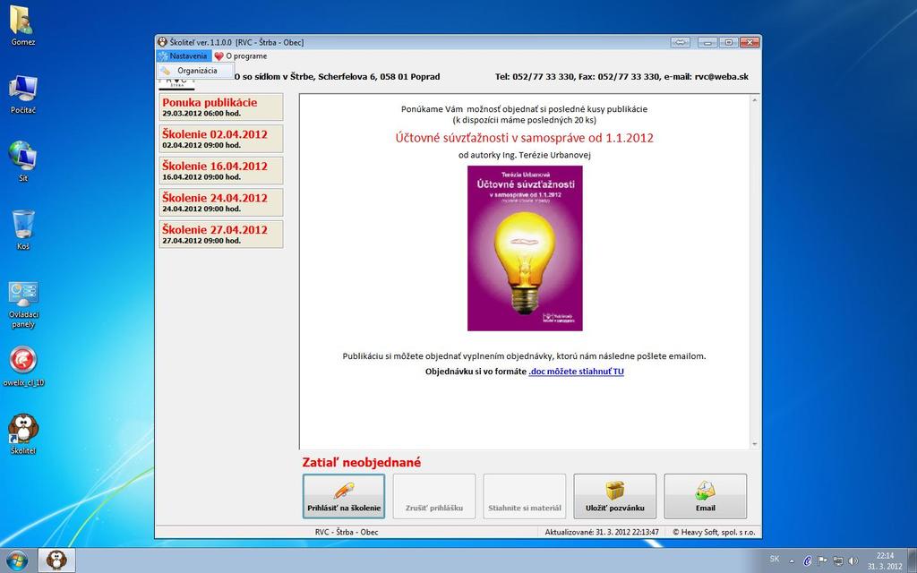Click the double-arrow button in the title bar

tap(681, 42)
